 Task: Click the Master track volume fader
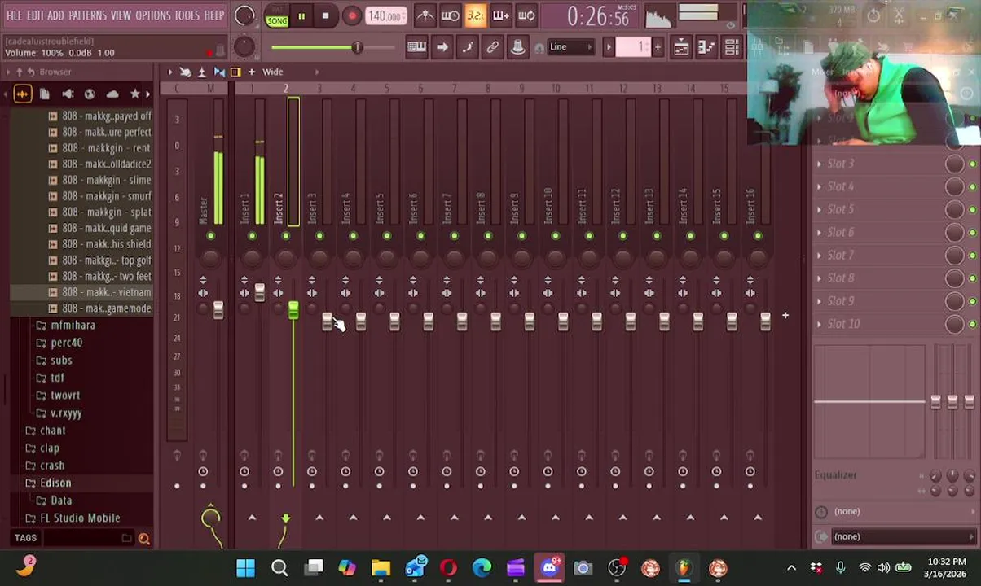[218, 309]
